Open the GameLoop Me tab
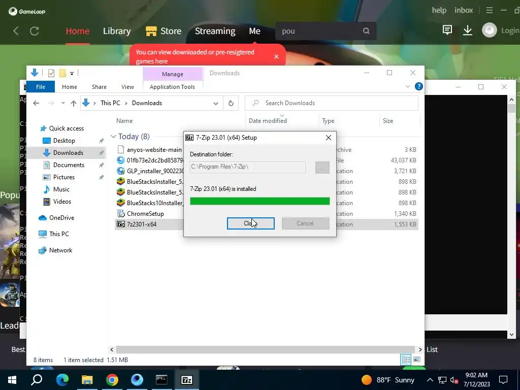The width and height of the screenshot is (520, 390). point(255,31)
